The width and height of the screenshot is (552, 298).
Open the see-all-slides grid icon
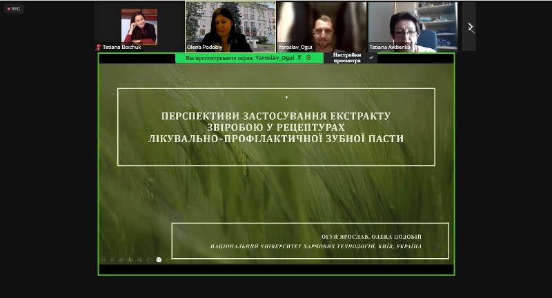pos(130,259)
